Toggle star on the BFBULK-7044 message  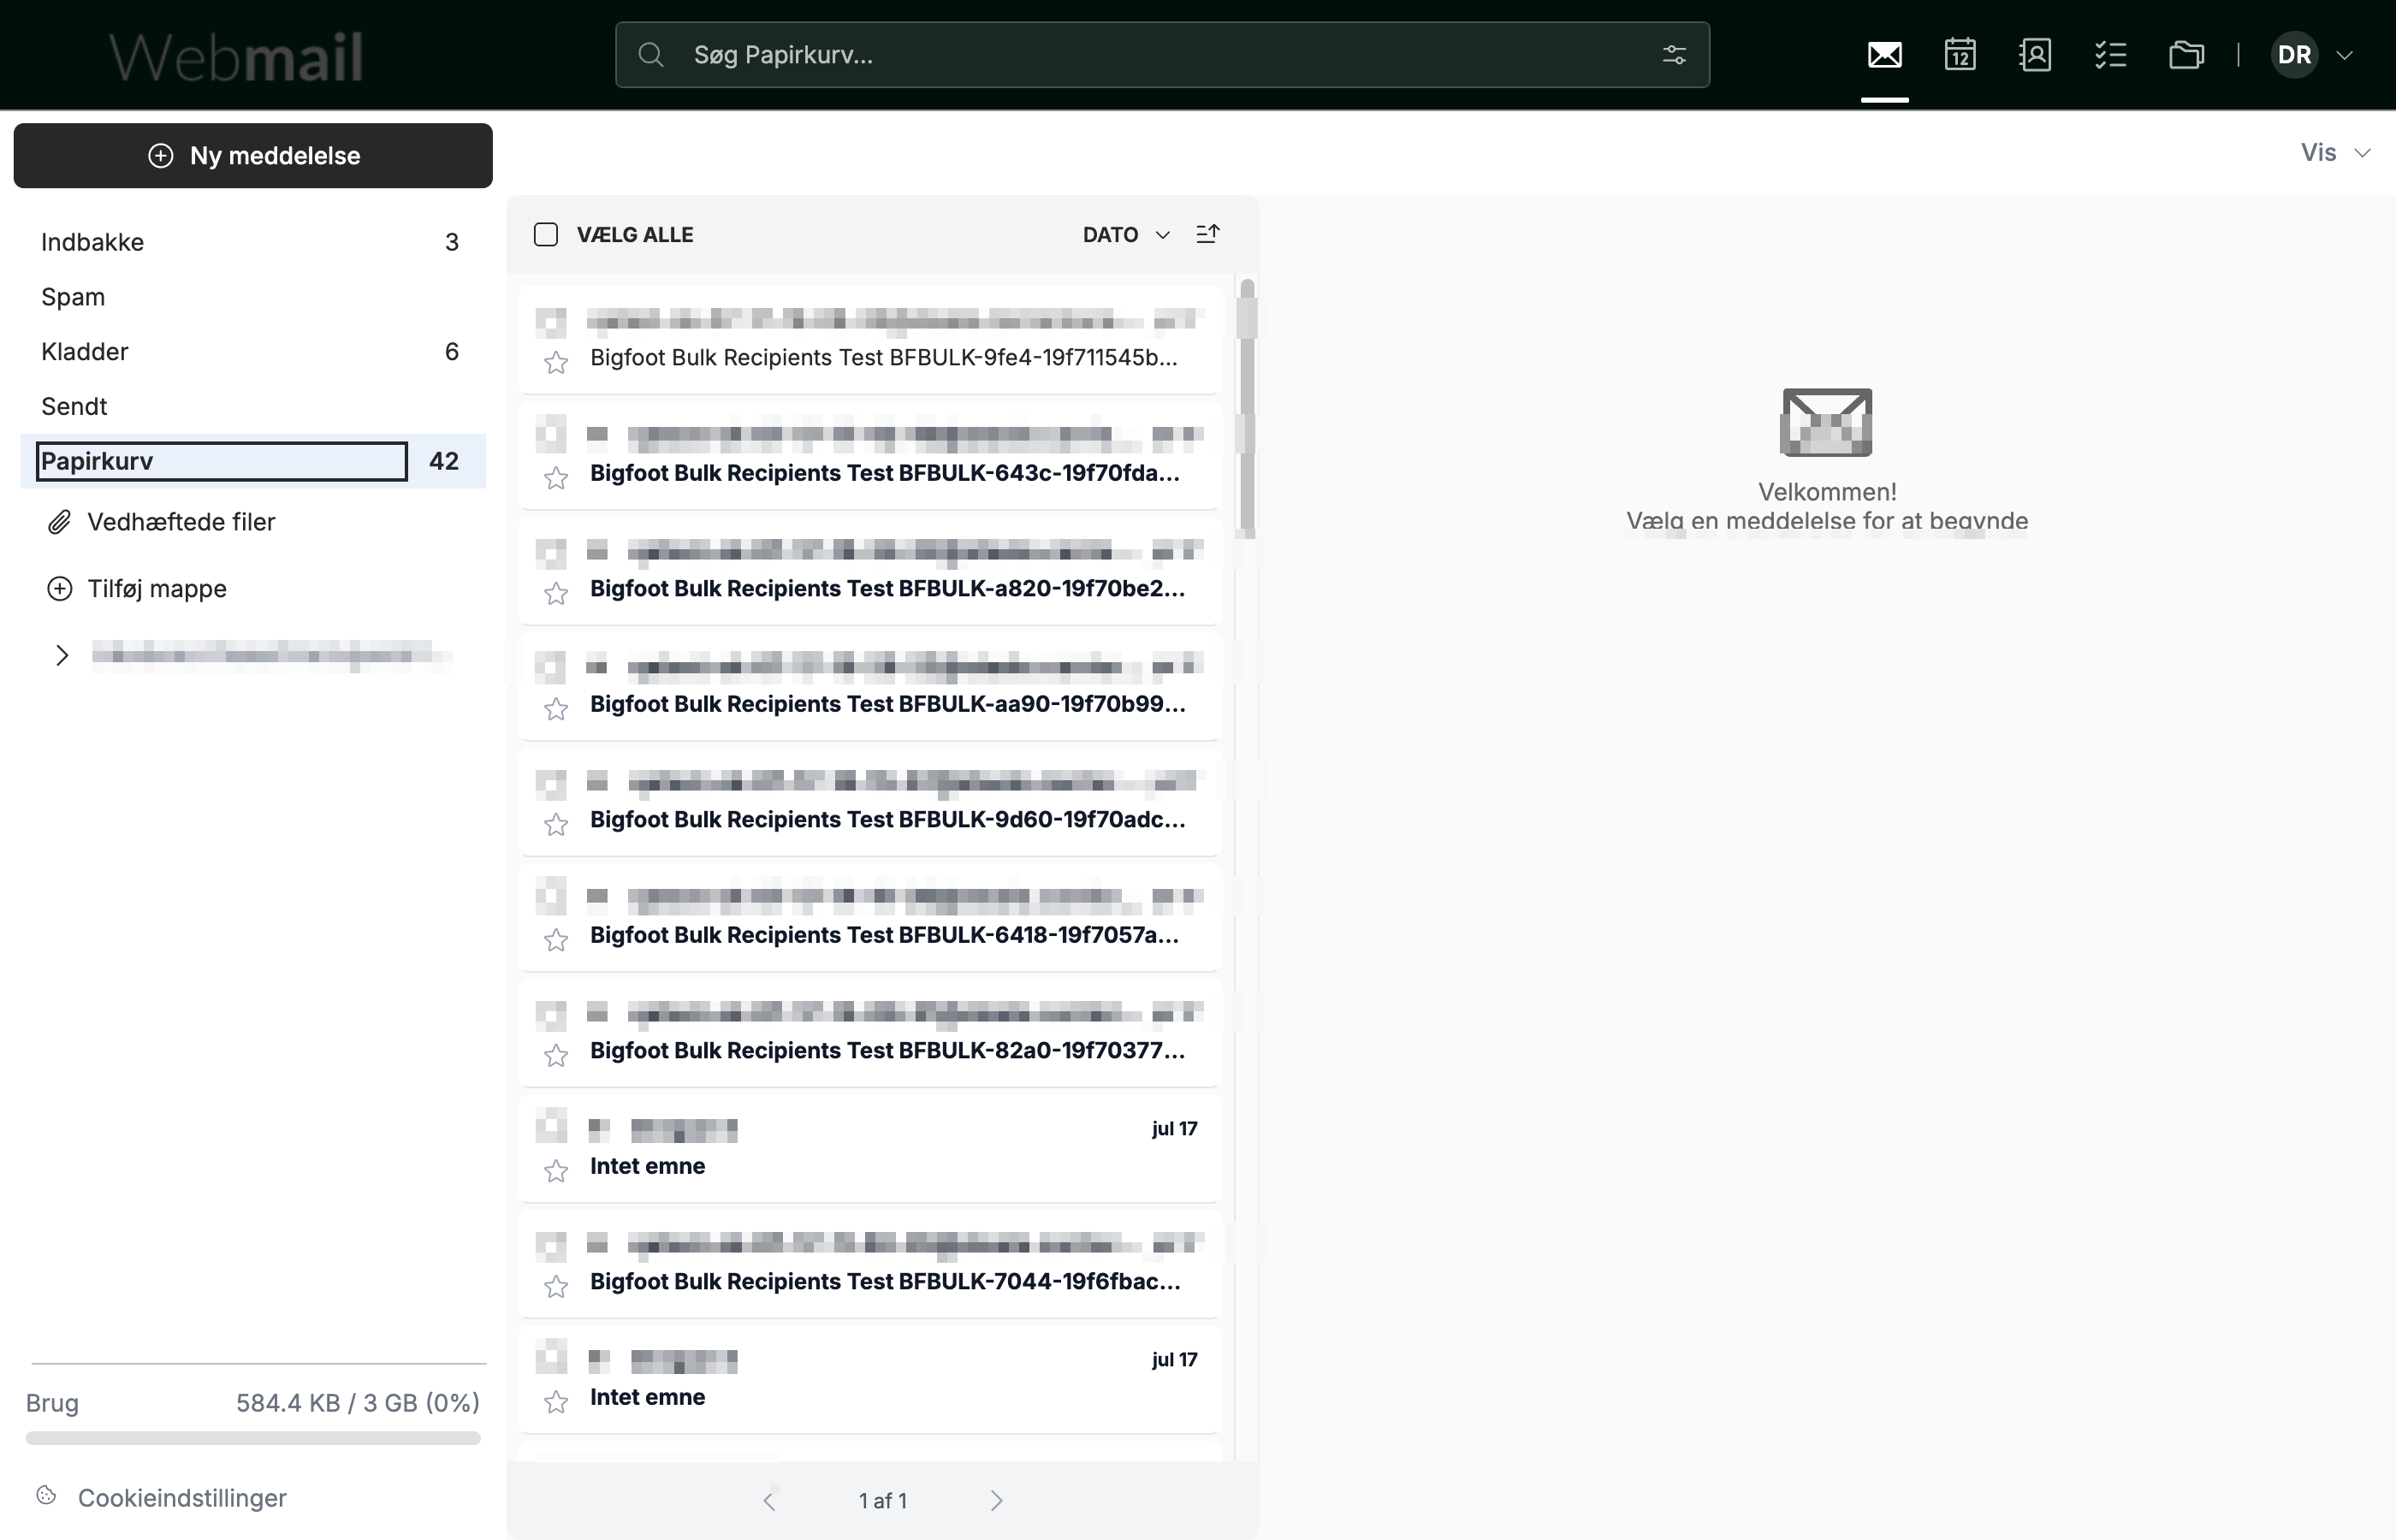pos(556,1286)
